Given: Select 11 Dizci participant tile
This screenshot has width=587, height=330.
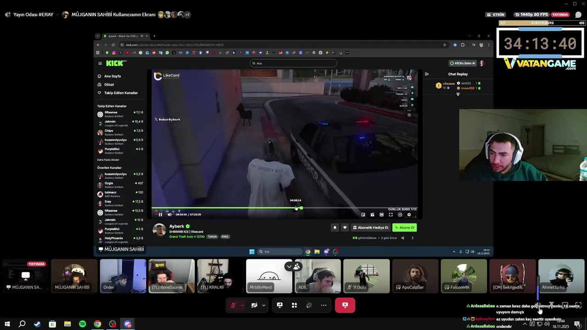Looking at the screenshot, I should [x=366, y=276].
